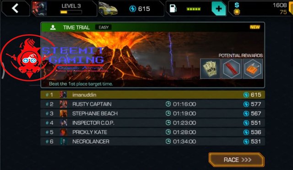Open the player profile avatar
293x170 pixels.
tap(39, 9)
